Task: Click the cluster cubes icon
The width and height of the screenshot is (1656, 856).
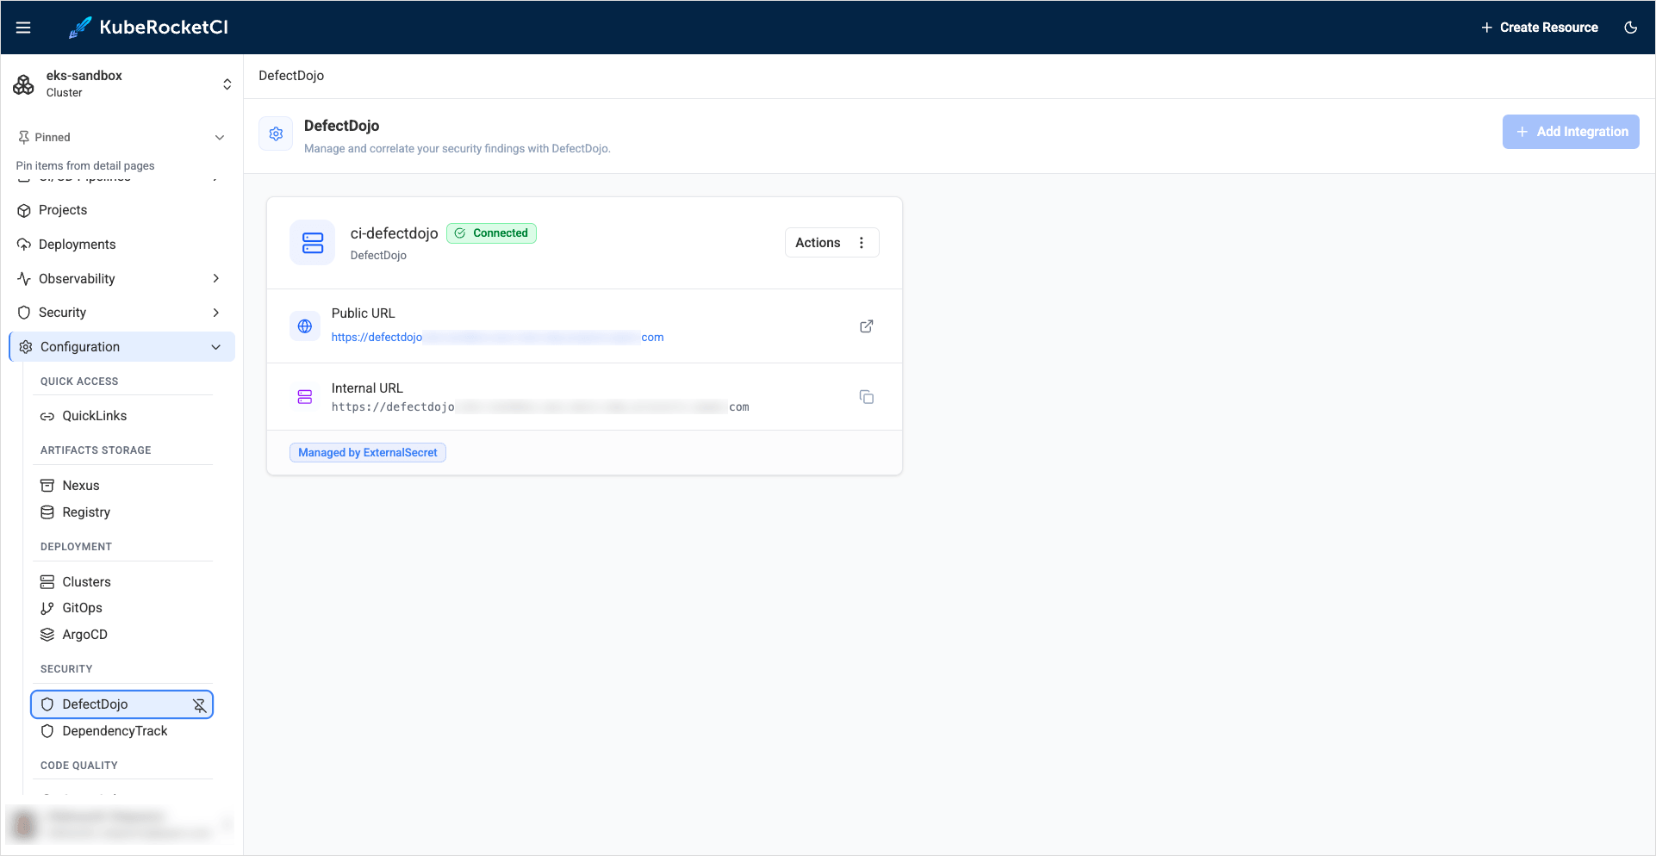Action: [x=24, y=84]
